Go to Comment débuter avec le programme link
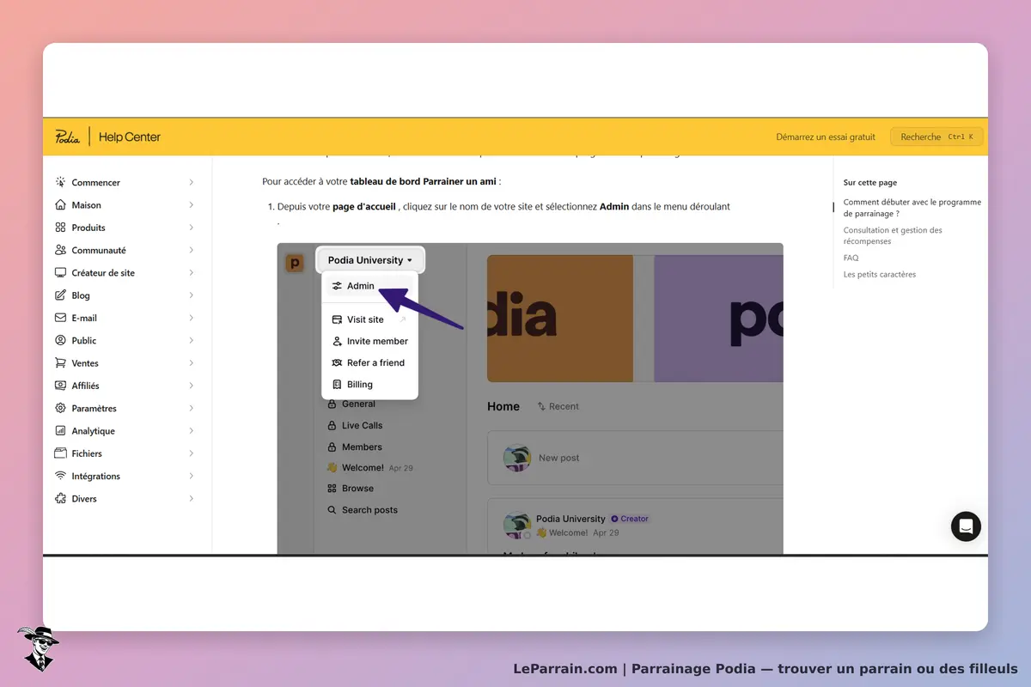Viewport: 1031px width, 687px height. pyautogui.click(x=912, y=208)
